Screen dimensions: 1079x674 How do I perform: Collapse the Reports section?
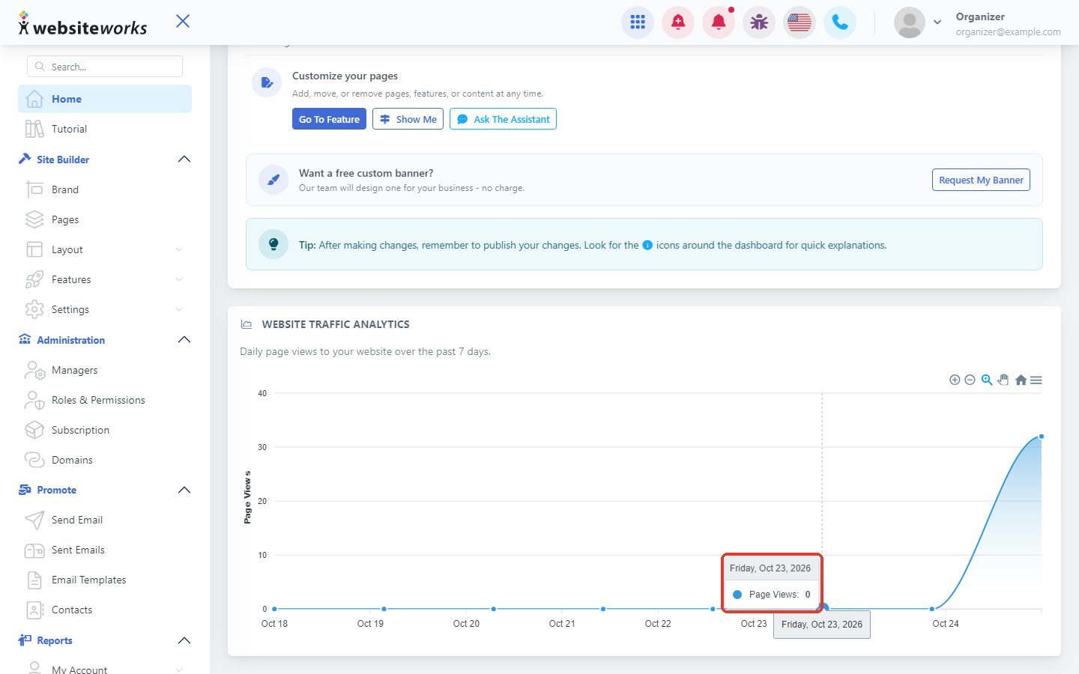[x=184, y=640]
